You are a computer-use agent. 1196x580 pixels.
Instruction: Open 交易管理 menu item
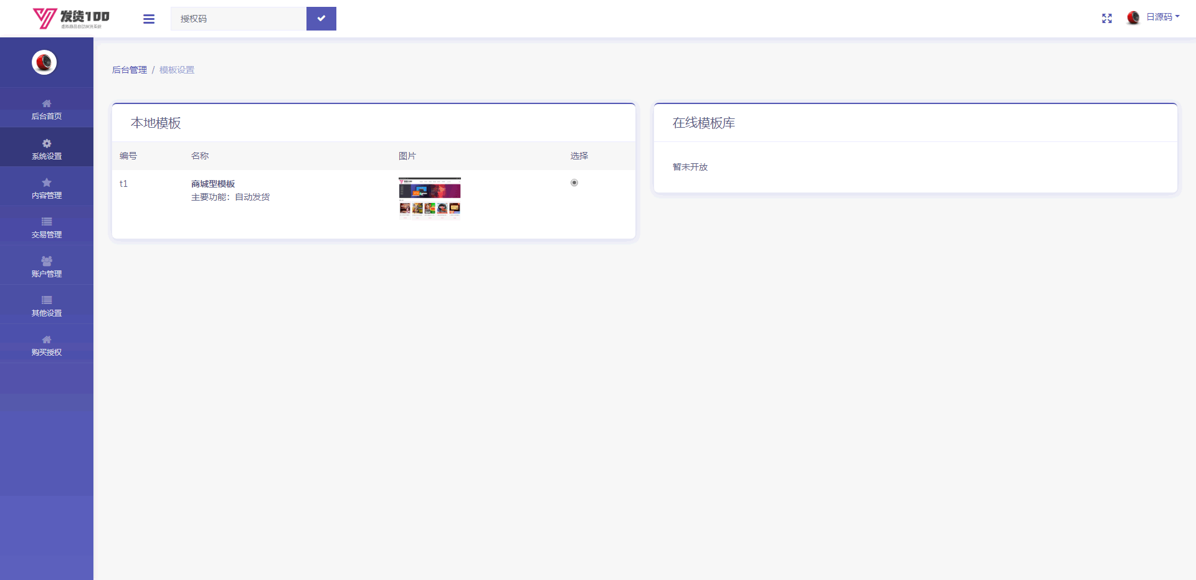tap(47, 226)
